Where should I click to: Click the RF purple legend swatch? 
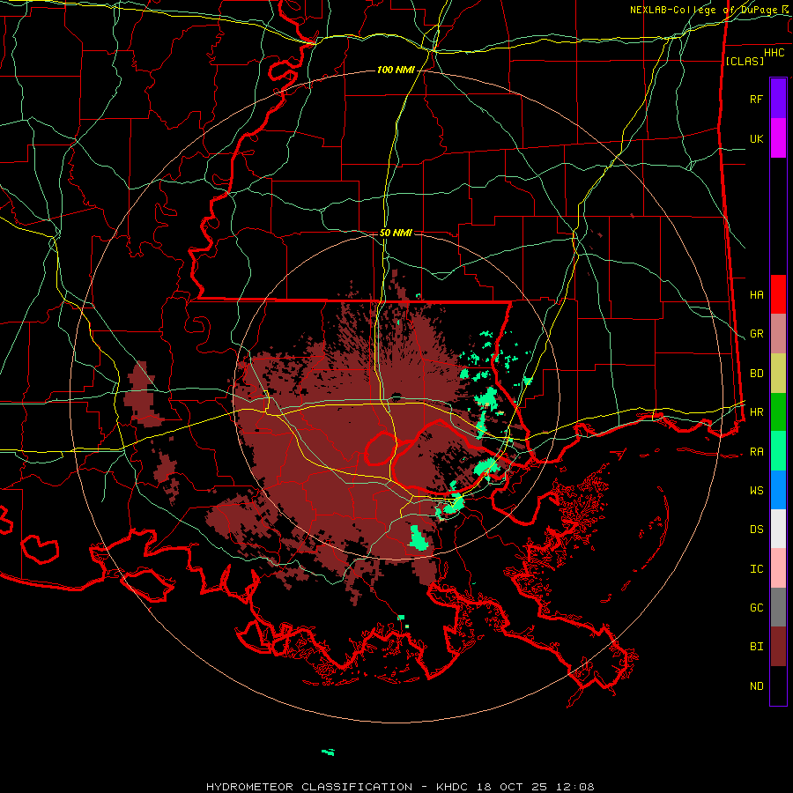click(x=778, y=99)
